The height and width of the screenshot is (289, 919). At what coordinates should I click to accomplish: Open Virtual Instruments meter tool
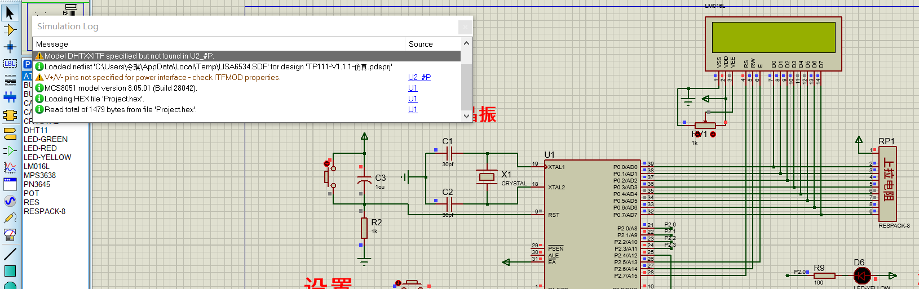(10, 234)
